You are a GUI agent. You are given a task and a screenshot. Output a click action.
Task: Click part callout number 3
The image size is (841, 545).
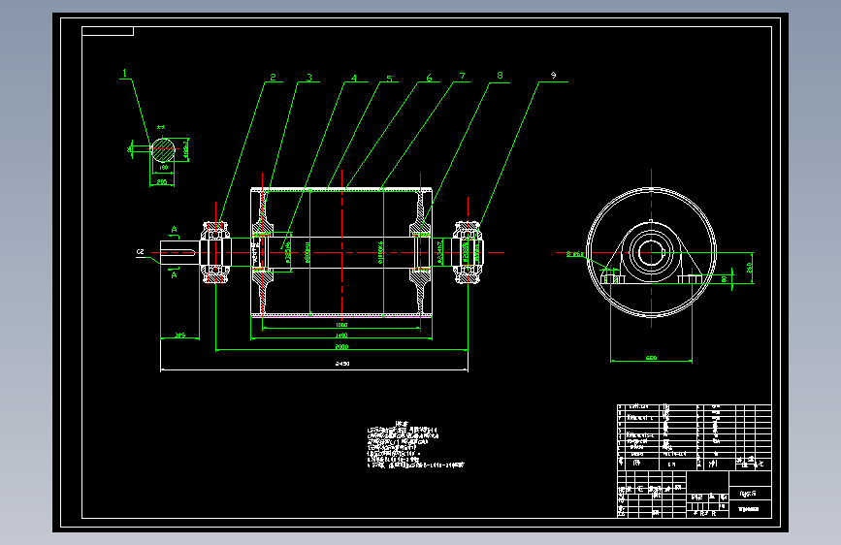coord(308,78)
